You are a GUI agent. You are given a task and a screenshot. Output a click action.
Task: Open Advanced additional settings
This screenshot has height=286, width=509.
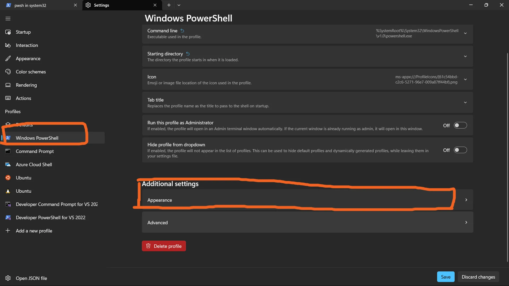307,222
